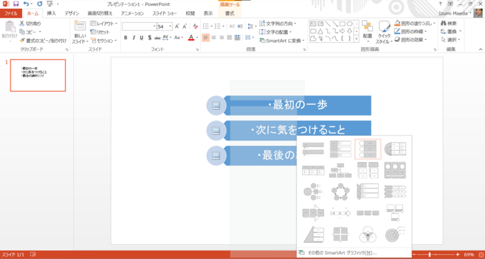
Task: Click the 配置 arrange button
Action: (367, 32)
